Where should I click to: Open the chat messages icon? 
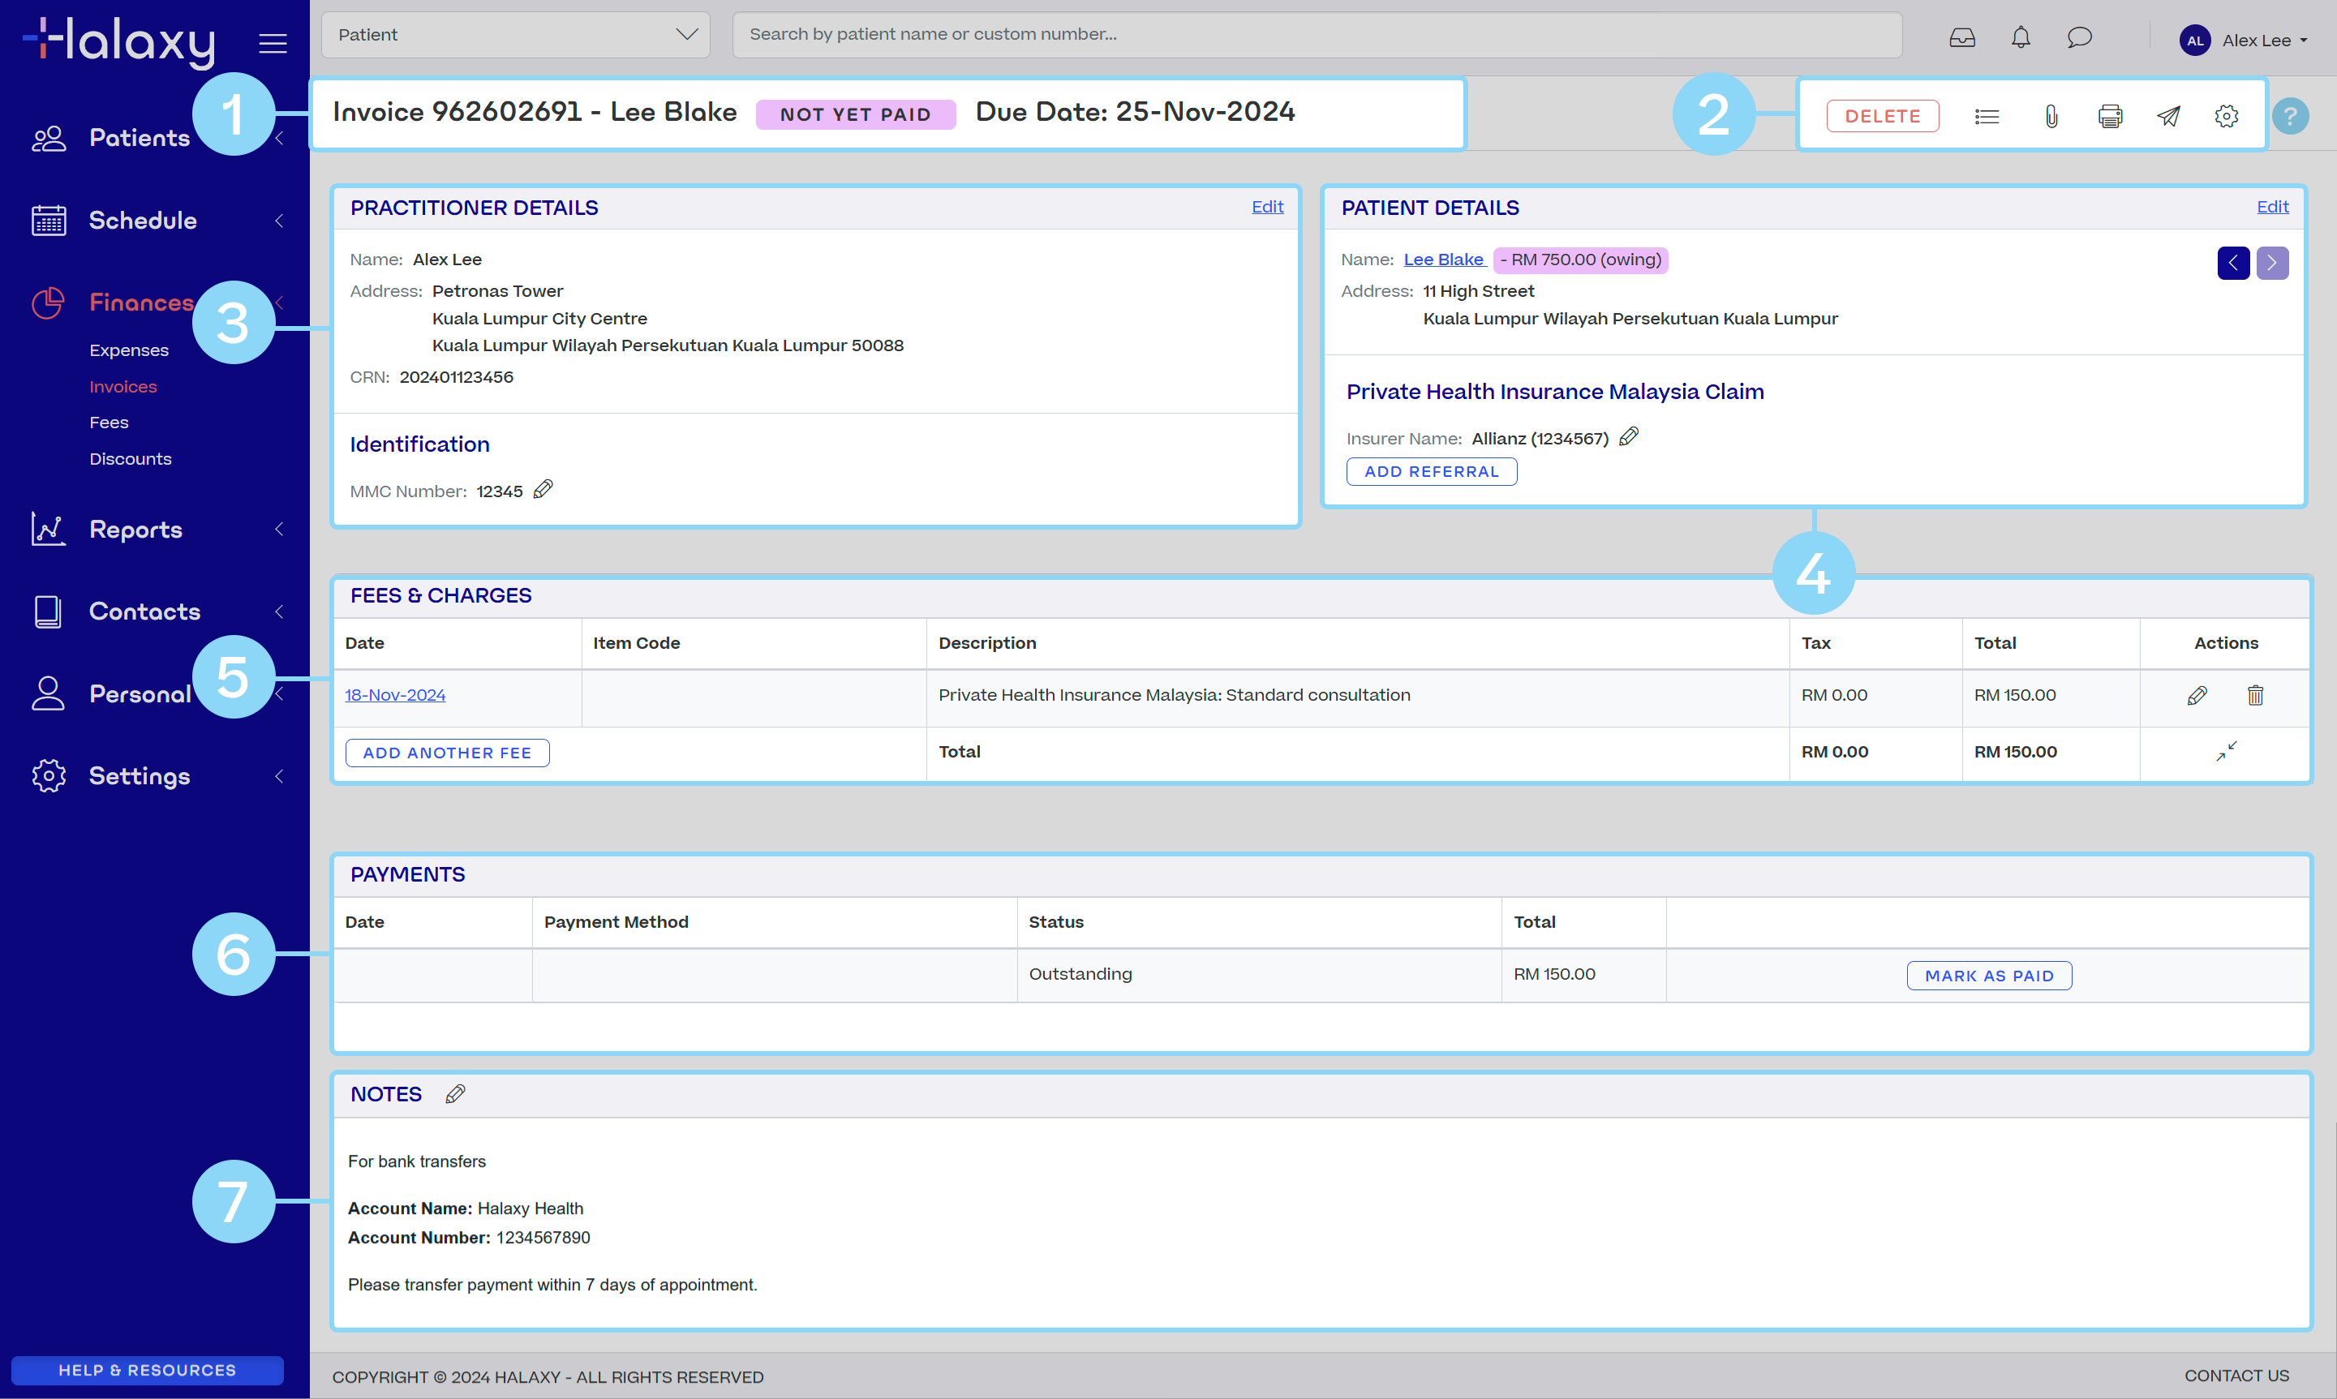[x=2080, y=37]
